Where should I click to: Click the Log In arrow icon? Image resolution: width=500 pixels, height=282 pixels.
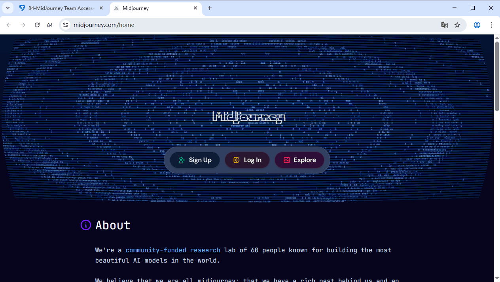(x=237, y=160)
